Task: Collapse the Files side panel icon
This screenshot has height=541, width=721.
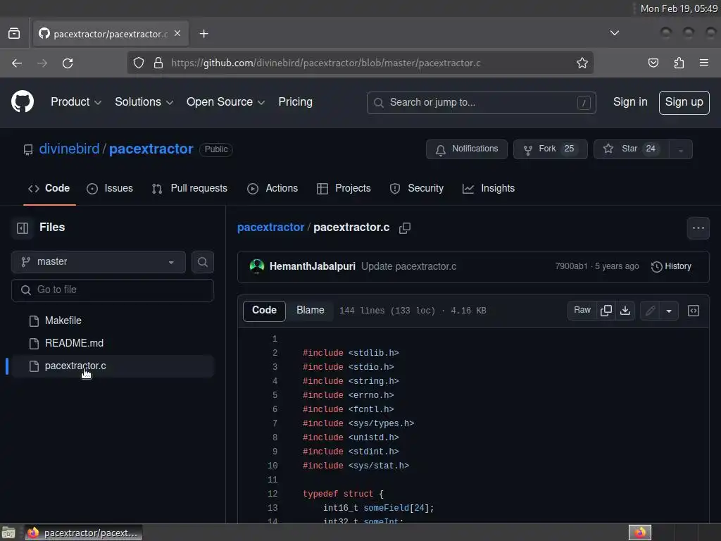Action: tap(23, 228)
